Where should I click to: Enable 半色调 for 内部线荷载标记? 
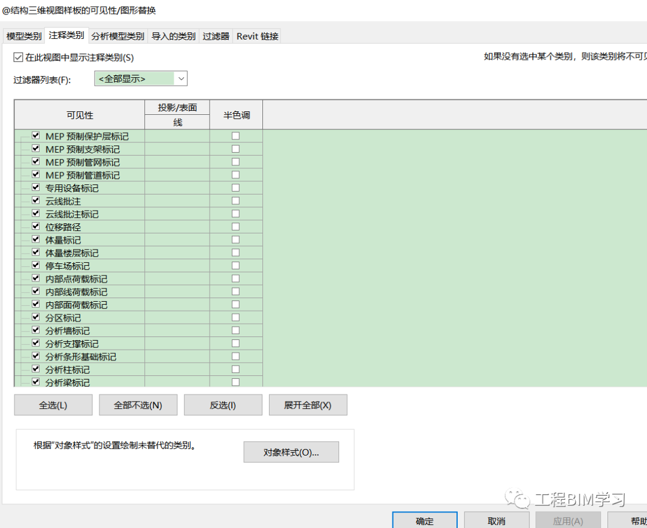(x=235, y=292)
